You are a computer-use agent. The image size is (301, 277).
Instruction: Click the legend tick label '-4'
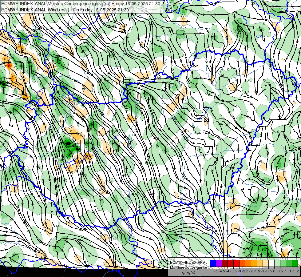tap(228, 271)
